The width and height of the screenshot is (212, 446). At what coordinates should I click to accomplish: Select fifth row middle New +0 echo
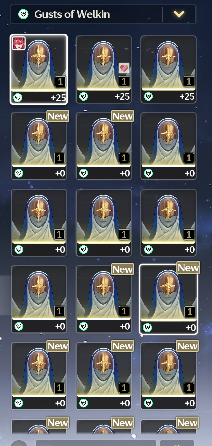[104, 376]
